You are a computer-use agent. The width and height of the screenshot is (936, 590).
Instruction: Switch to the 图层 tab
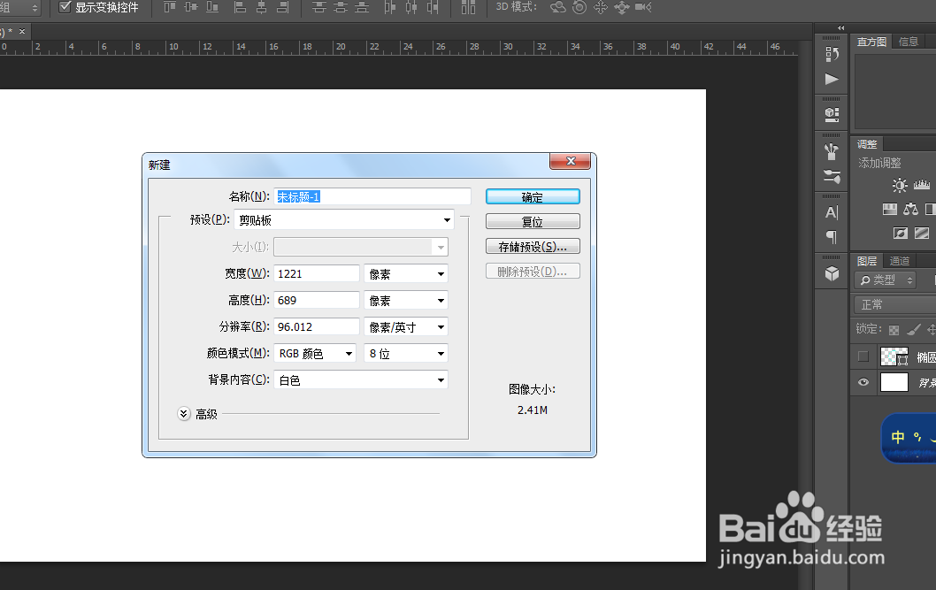[x=867, y=261]
